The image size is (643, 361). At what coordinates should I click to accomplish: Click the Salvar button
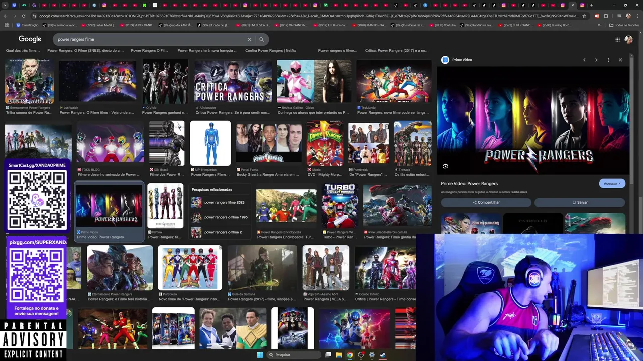coord(580,202)
